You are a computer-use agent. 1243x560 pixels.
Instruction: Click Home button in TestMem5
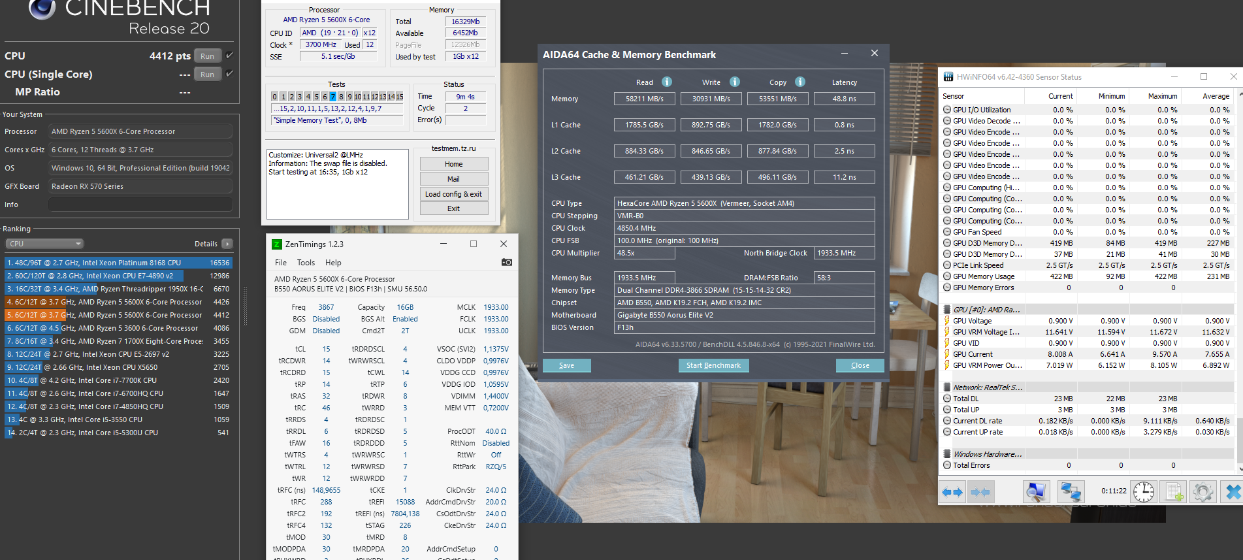(454, 164)
